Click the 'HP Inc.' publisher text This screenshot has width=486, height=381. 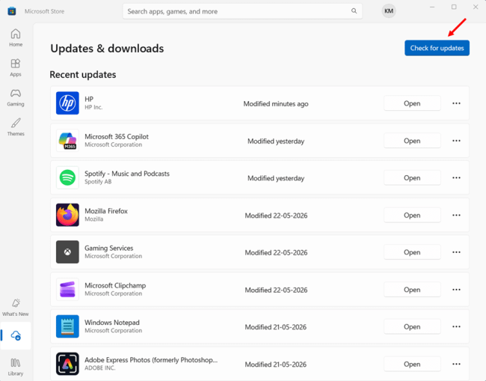pyautogui.click(x=93, y=107)
